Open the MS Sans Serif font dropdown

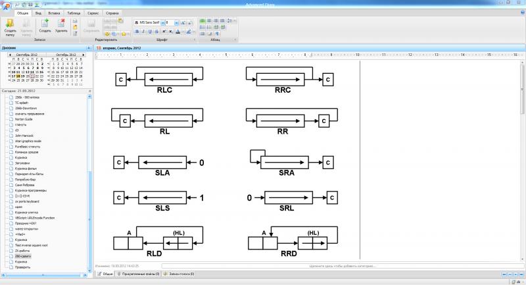point(150,22)
